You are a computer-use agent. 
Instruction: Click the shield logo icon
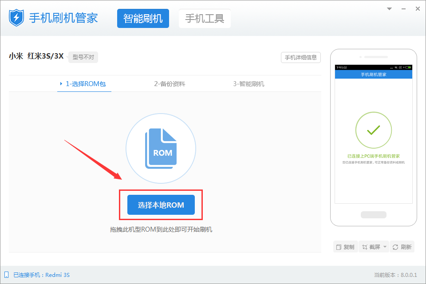(x=16, y=18)
